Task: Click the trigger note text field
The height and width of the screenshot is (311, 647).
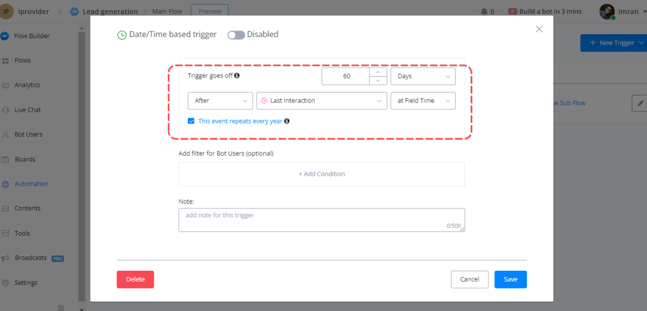Action: click(321, 219)
